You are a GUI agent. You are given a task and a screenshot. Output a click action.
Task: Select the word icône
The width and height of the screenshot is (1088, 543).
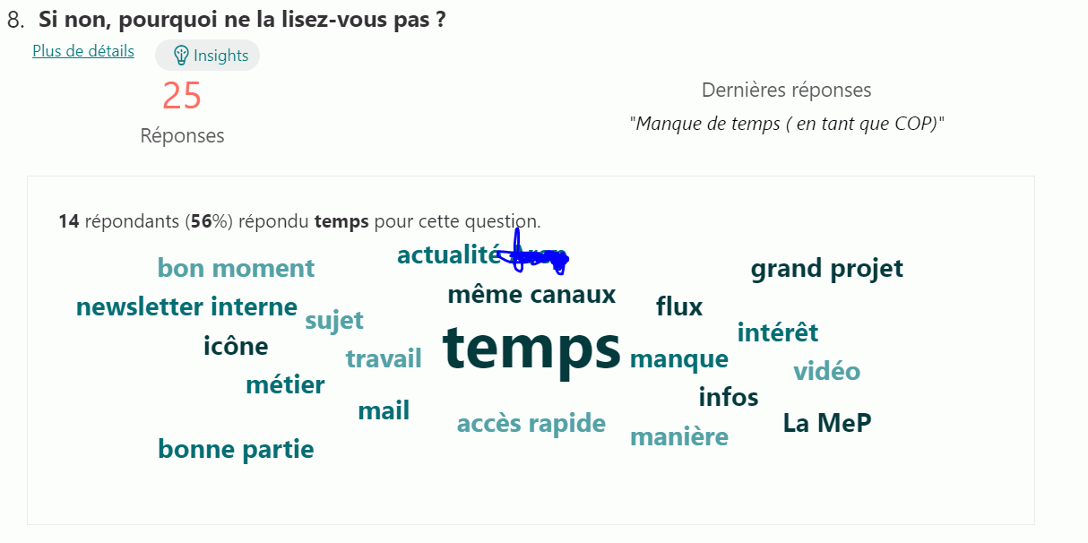click(236, 345)
